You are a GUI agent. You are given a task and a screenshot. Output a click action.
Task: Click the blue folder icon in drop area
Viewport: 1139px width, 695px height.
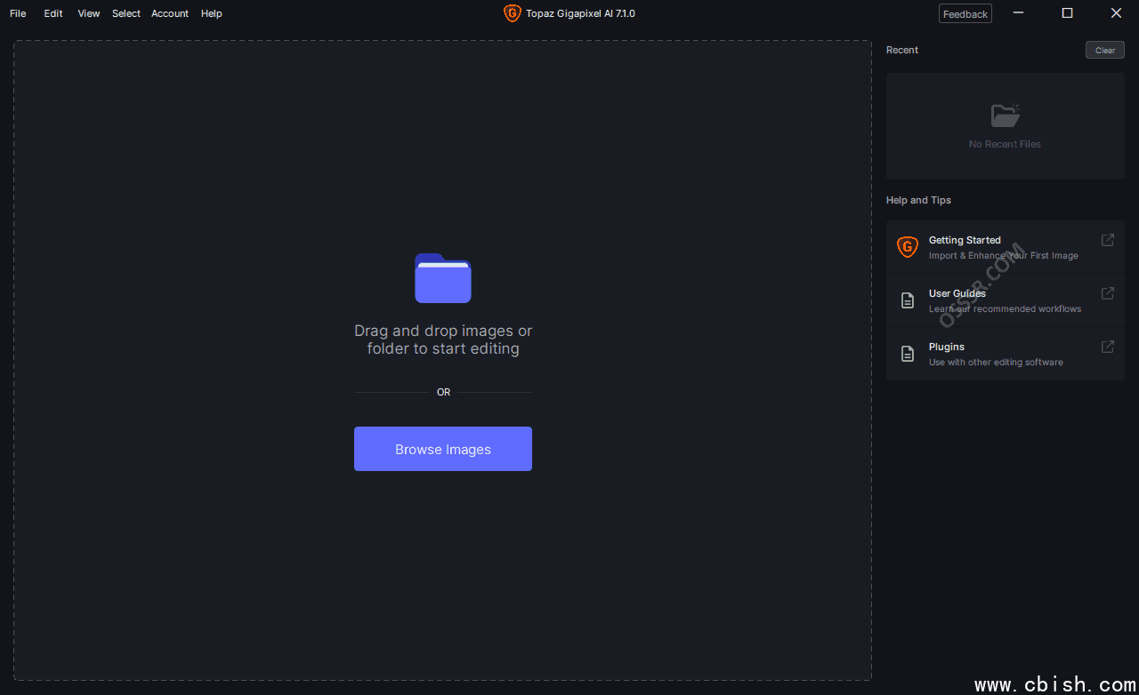[x=443, y=278]
